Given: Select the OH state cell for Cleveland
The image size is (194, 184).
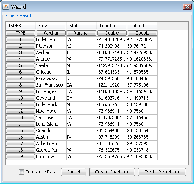Looking at the screenshot, I should click(x=82, y=98).
